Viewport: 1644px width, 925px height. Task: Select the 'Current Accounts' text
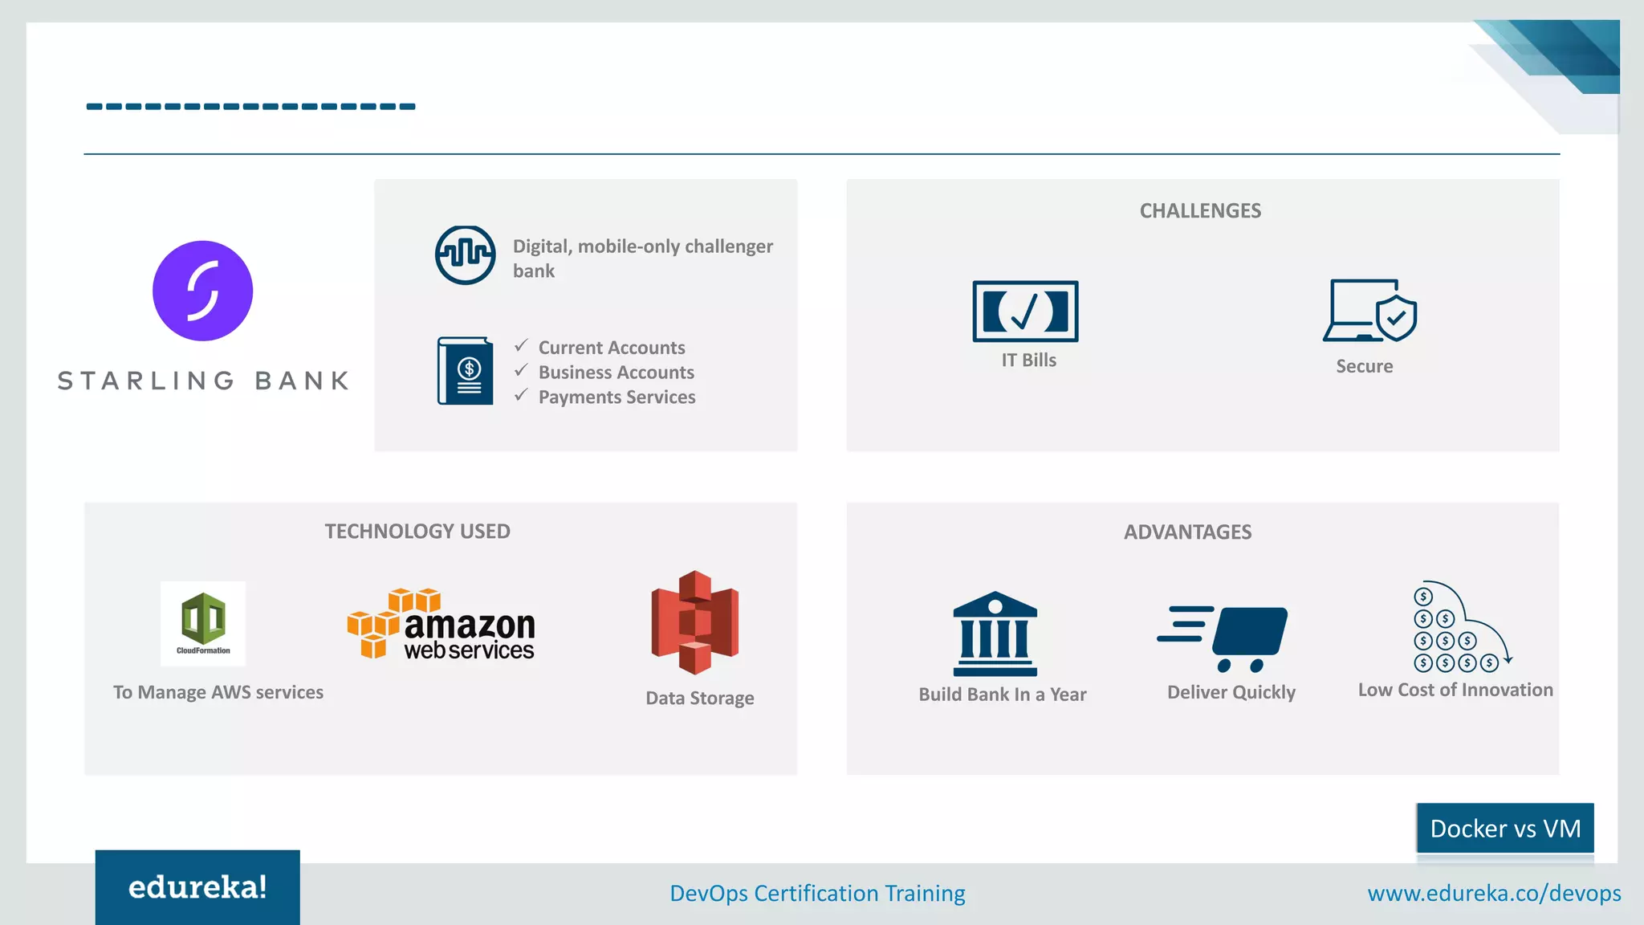[x=612, y=348]
